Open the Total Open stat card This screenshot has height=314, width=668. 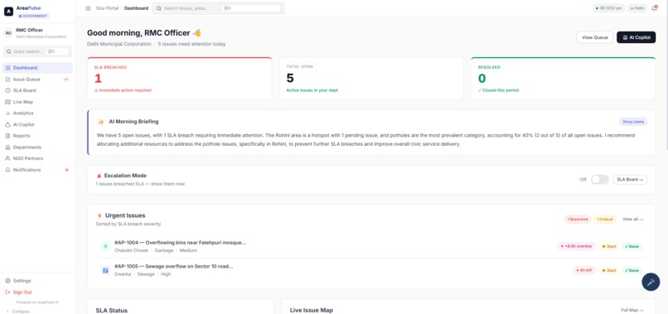371,79
